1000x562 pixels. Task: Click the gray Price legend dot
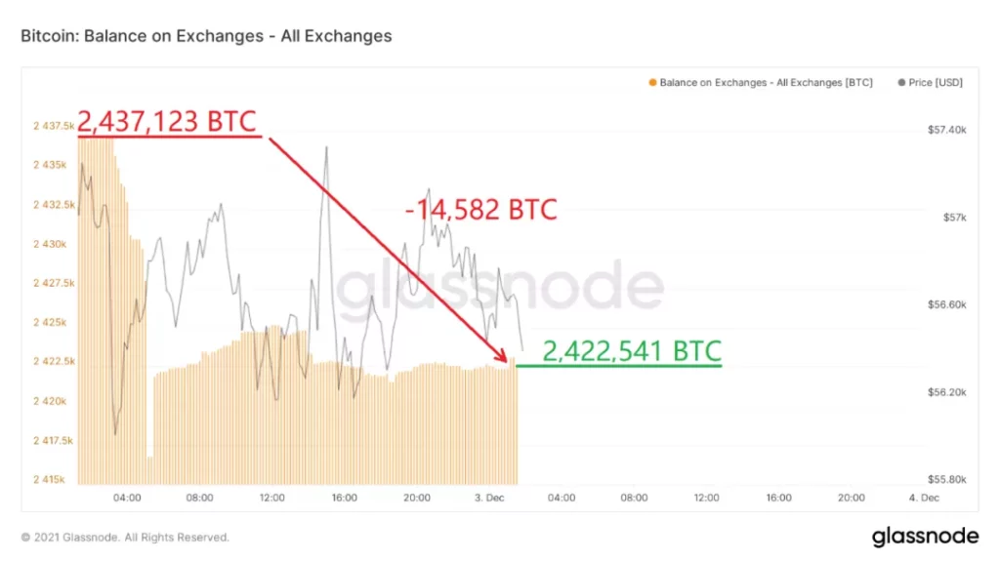click(x=900, y=83)
